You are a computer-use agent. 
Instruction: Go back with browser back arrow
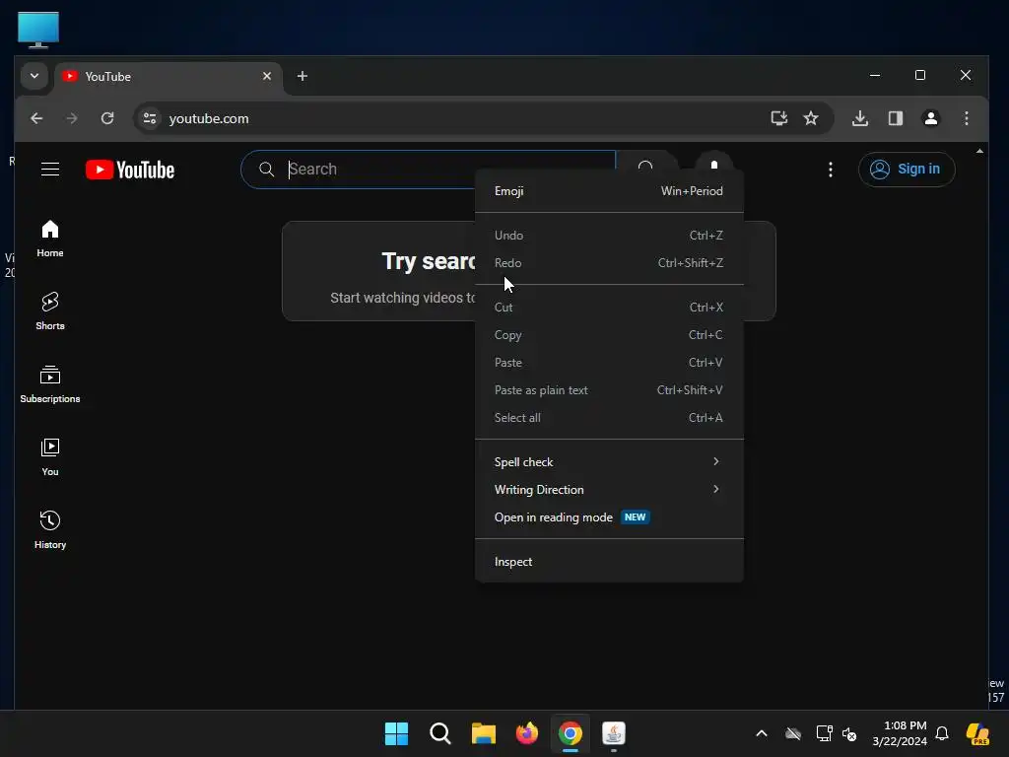(x=36, y=118)
